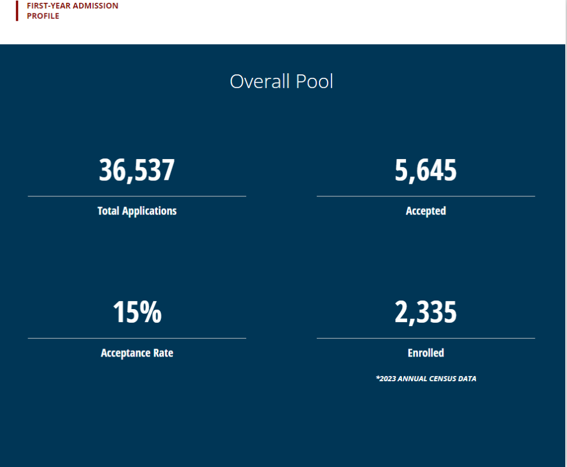Select the 36,537 applications figure

136,171
